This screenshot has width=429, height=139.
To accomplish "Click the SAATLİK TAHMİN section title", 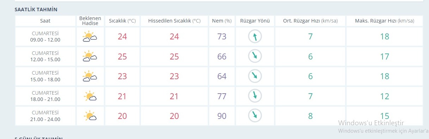I will coord(36,9).
